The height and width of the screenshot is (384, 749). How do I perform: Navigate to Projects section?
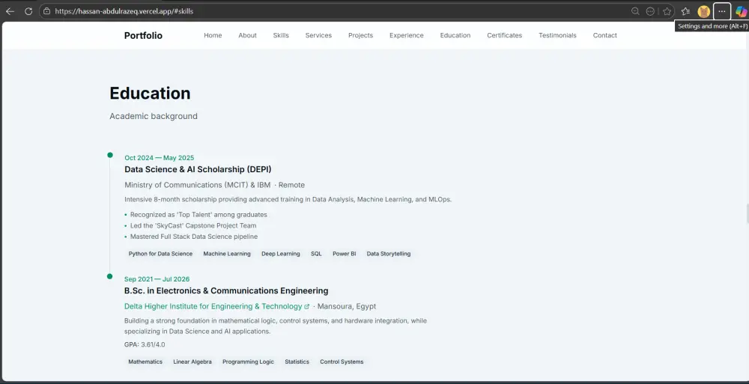[361, 35]
